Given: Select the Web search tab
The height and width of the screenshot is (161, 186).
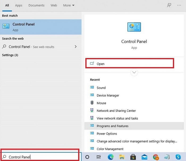Looking at the screenshot, I should [x=54, y=5].
